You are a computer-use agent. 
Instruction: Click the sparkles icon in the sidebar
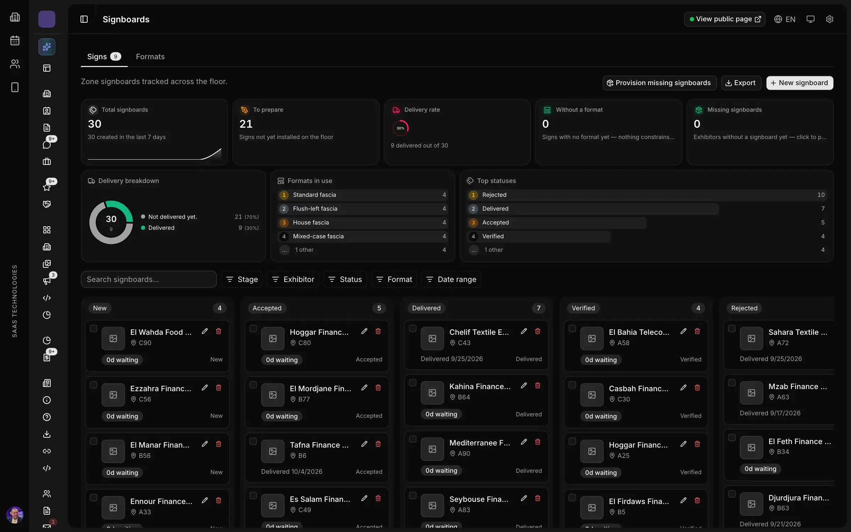(47, 47)
